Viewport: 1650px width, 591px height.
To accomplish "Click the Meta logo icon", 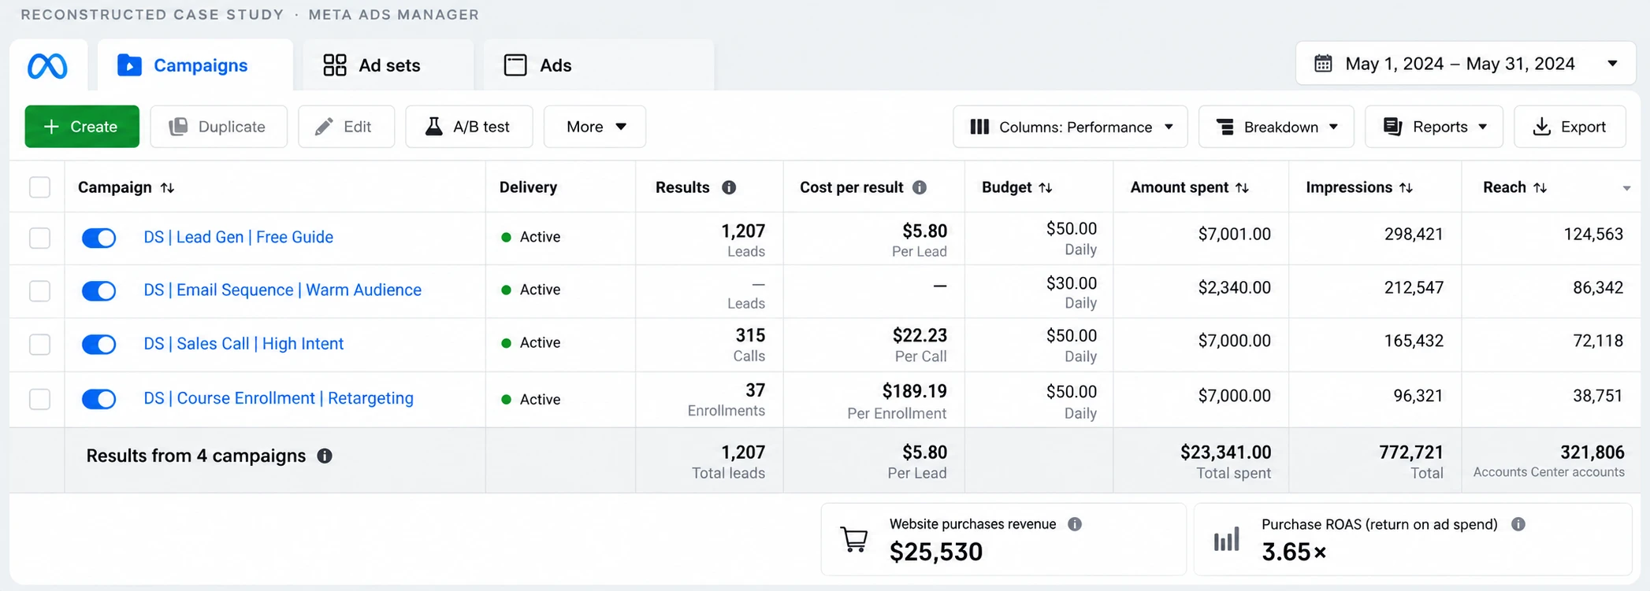I will 47,66.
